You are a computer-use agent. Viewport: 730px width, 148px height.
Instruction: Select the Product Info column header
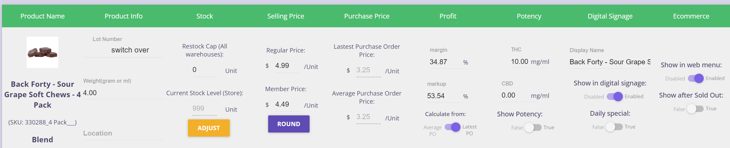(x=124, y=16)
